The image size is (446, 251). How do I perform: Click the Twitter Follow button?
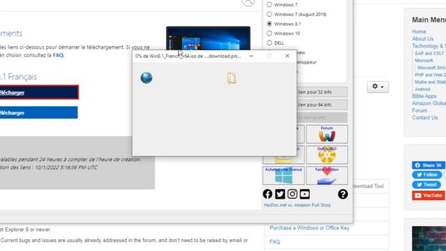tap(427, 175)
